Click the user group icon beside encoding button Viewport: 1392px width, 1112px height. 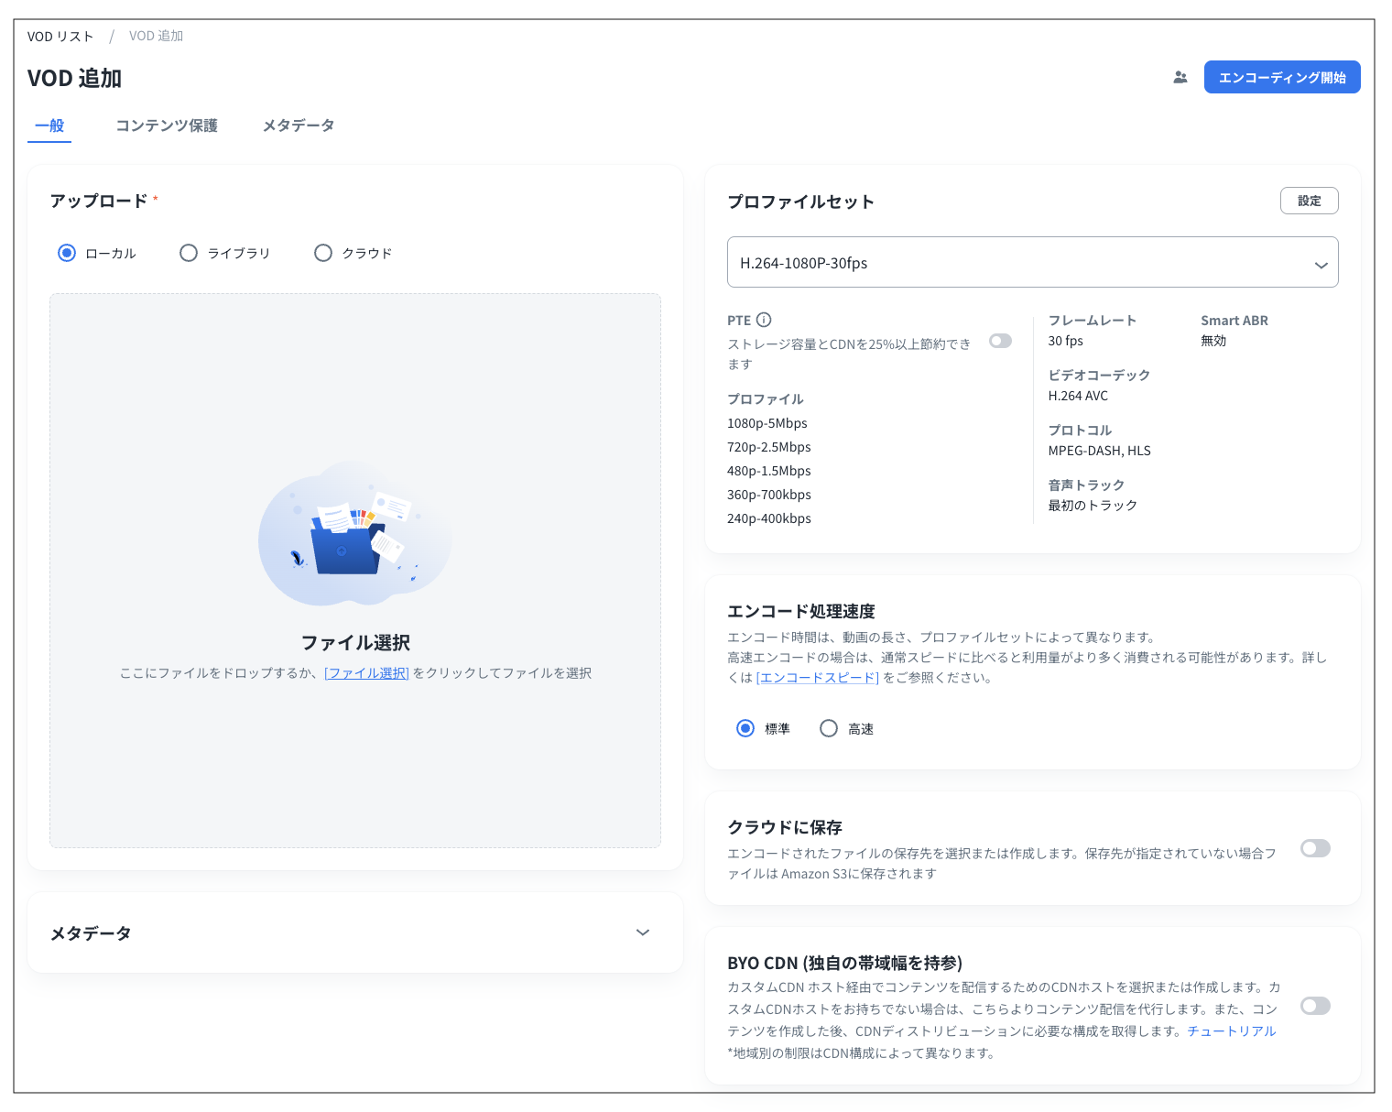[x=1180, y=78]
